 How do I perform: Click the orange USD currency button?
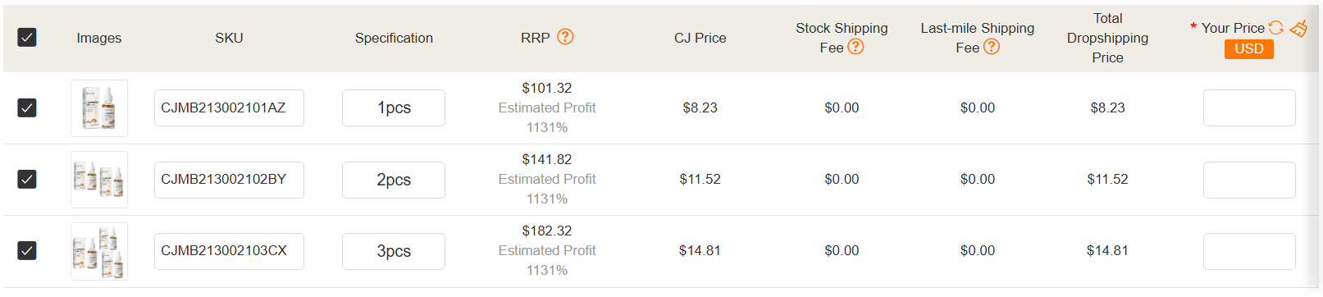(1248, 48)
